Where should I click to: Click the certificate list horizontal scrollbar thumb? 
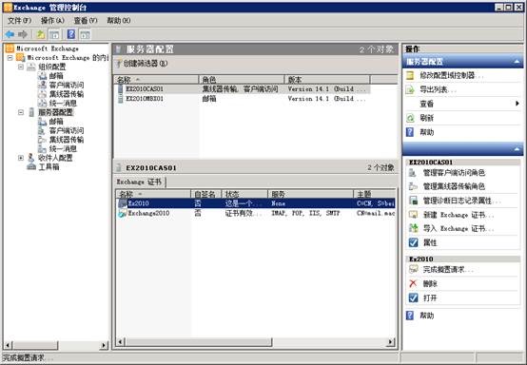click(x=199, y=342)
